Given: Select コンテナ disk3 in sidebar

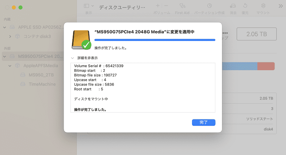Looking at the screenshot, I should tap(37, 36).
